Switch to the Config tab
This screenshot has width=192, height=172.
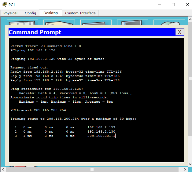click(30, 13)
